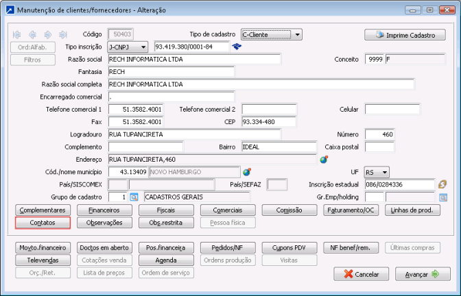The image size is (461, 296).
Task: Click Avançar button
Action: coord(423,274)
